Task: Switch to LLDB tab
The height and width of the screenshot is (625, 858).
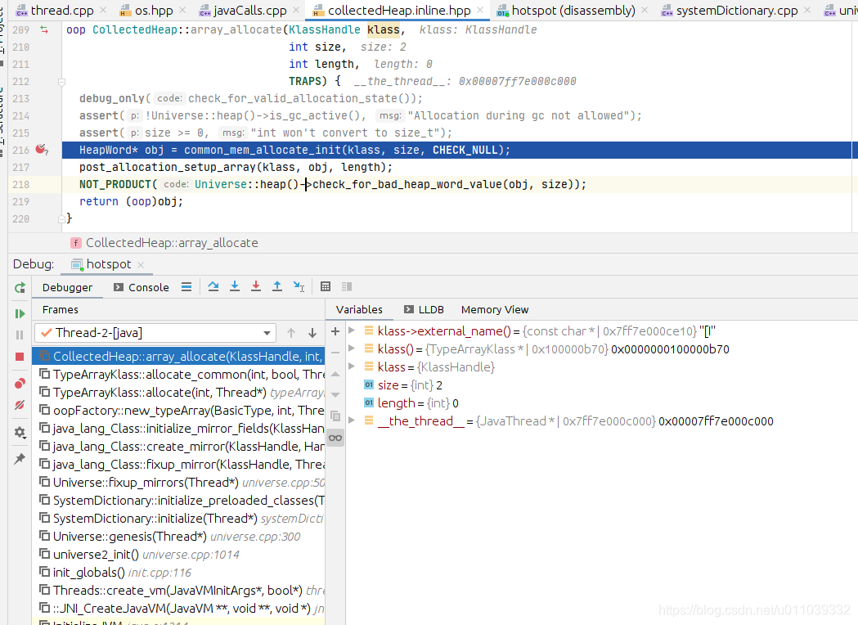Action: tap(424, 310)
